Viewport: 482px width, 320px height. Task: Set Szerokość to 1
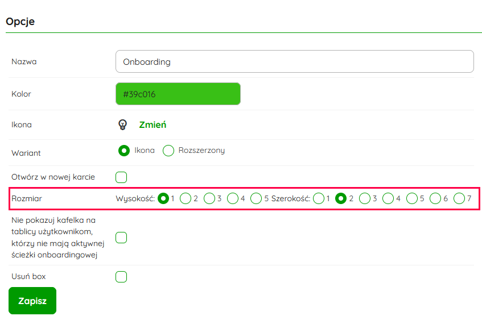pyautogui.click(x=318, y=198)
